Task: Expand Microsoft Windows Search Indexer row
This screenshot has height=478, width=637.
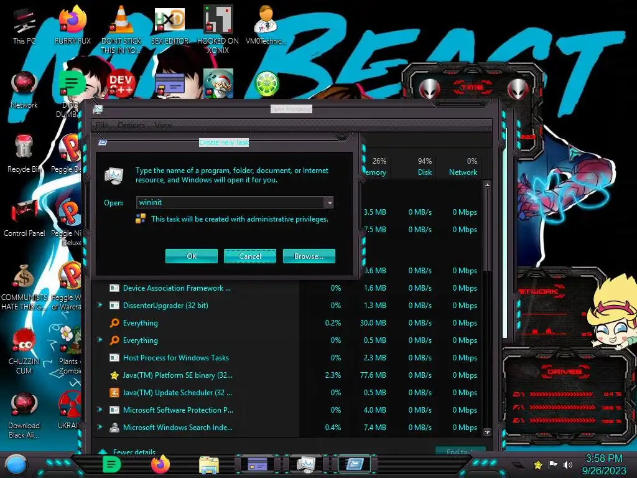Action: tap(100, 427)
